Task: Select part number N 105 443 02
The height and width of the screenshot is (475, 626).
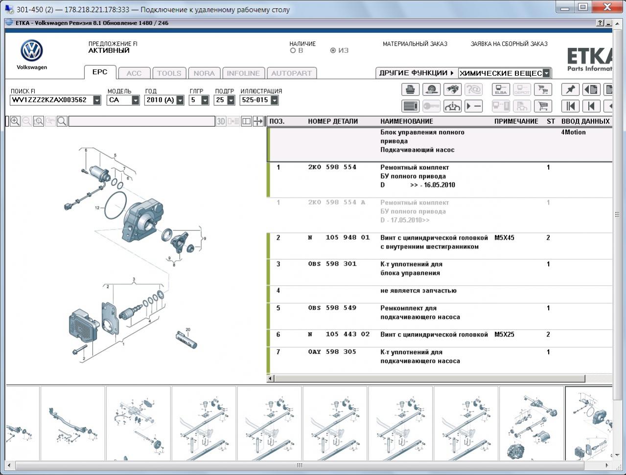Action: [x=339, y=335]
